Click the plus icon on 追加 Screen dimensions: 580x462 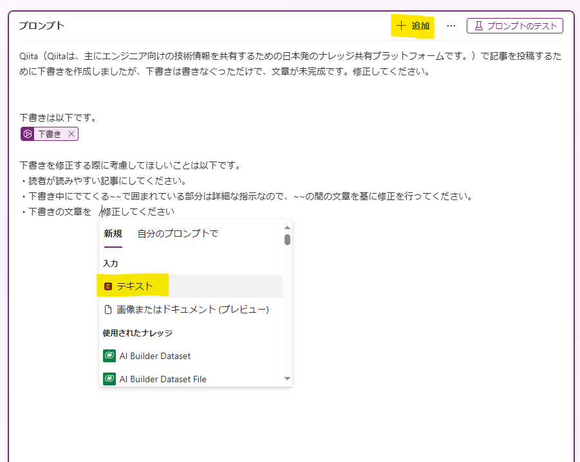(x=401, y=26)
